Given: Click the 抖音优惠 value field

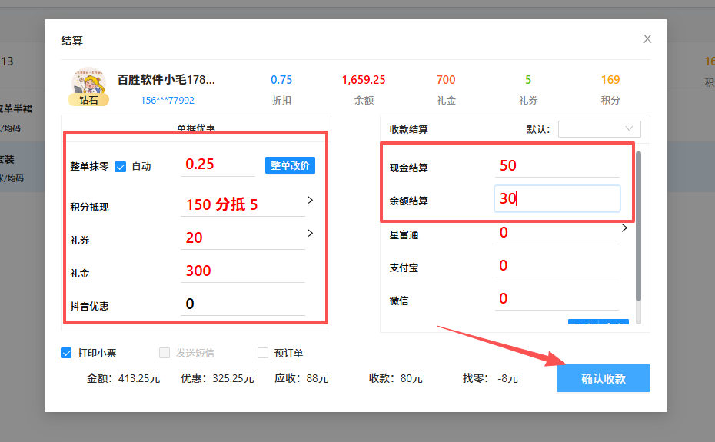Looking at the screenshot, I should 243,304.
